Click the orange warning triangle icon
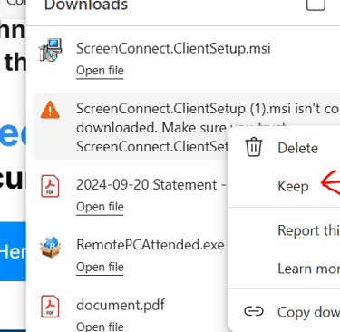340x332 pixels. click(50, 110)
